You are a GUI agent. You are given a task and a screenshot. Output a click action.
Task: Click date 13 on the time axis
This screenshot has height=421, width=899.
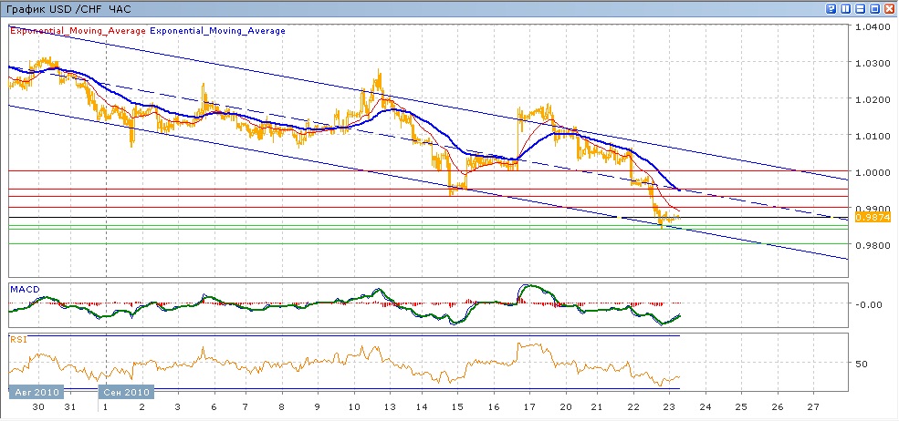tap(390, 406)
